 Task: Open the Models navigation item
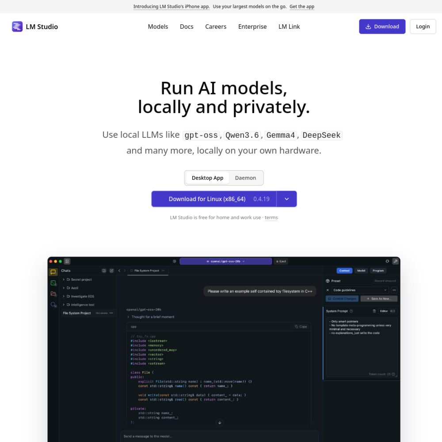158,27
